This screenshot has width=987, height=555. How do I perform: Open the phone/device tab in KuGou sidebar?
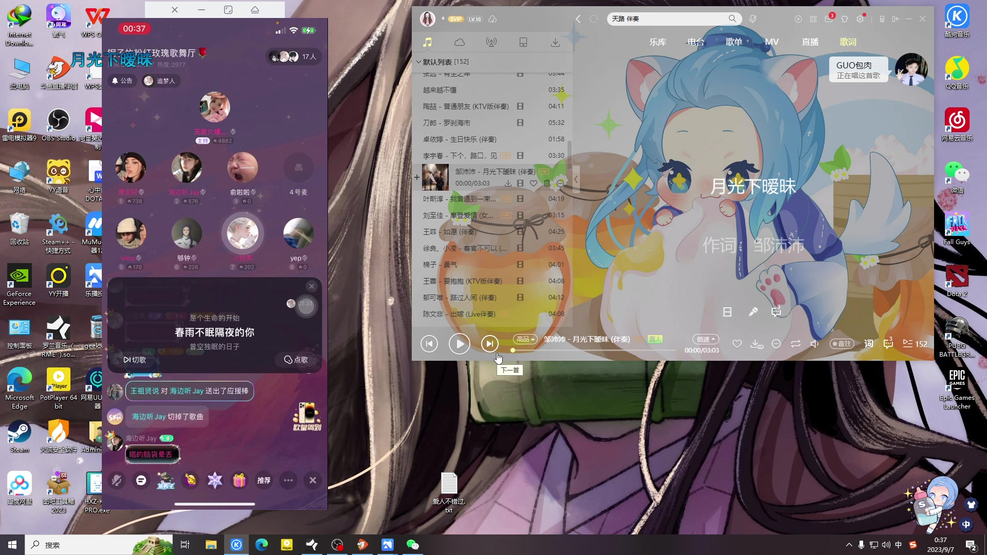[523, 42]
